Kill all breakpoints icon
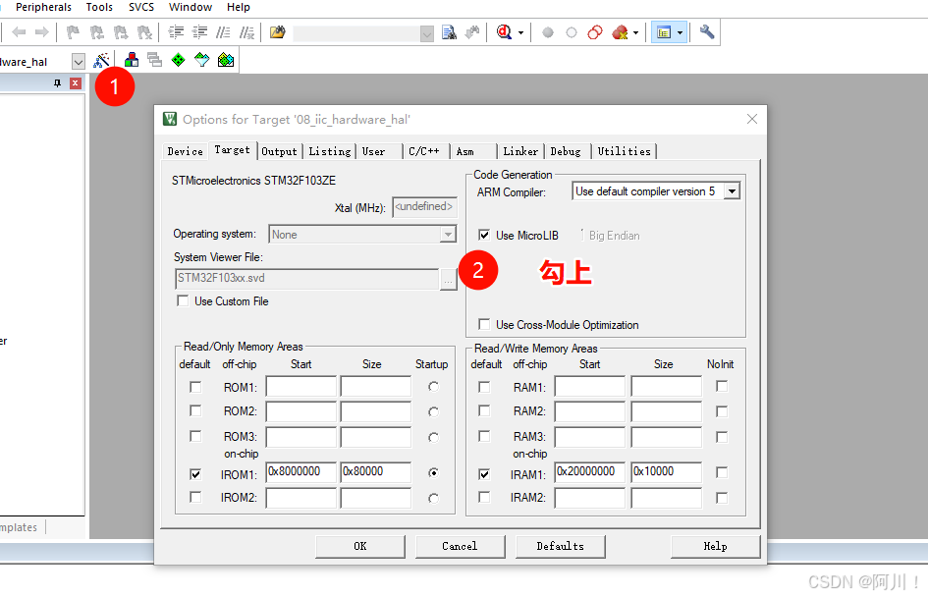 point(620,32)
